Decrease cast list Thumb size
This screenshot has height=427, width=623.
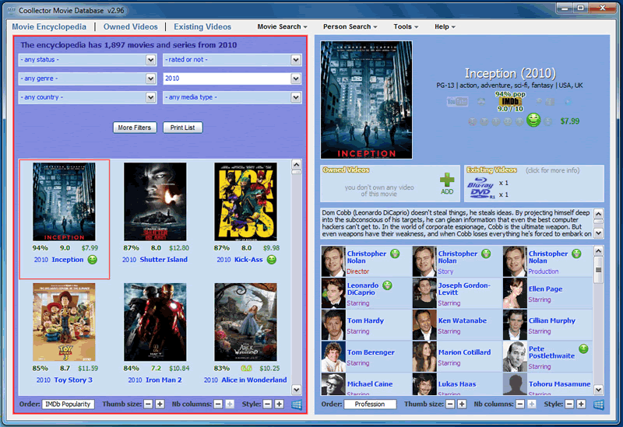450,404
